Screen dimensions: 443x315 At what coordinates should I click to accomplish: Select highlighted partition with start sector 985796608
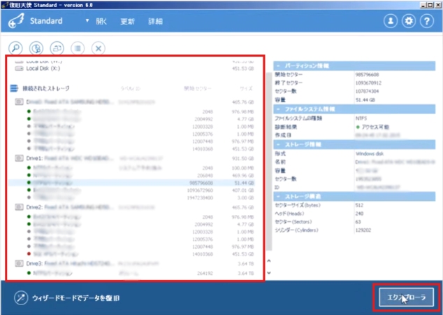[x=131, y=183]
